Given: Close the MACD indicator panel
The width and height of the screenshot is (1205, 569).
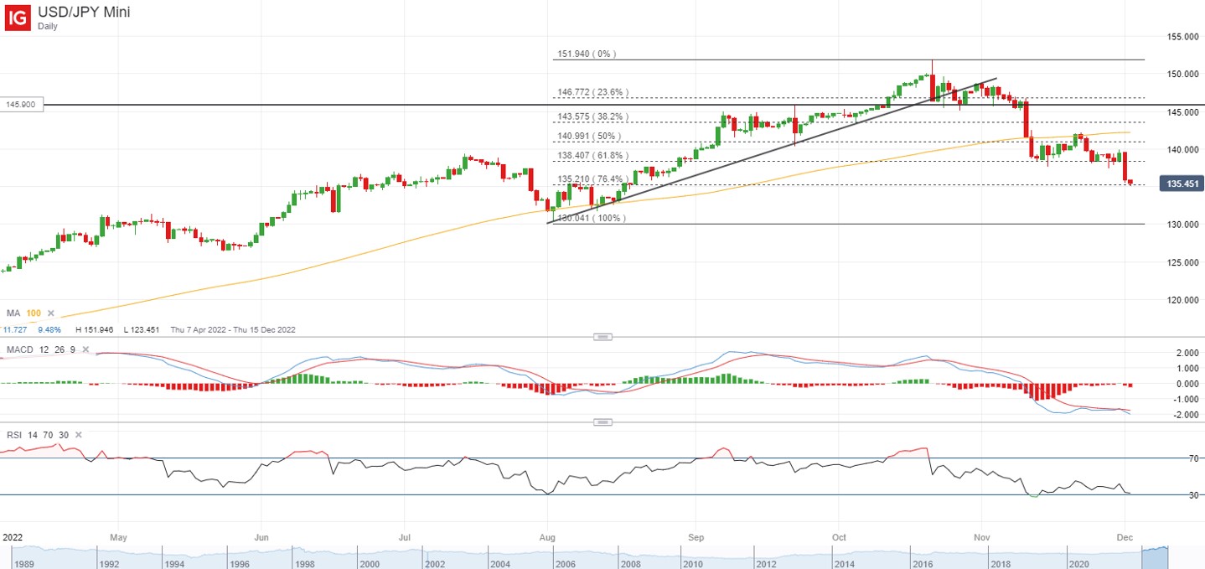Looking at the screenshot, I should (x=84, y=349).
